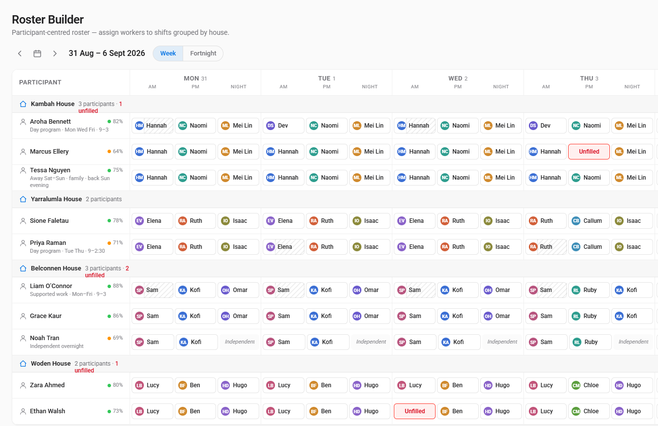The image size is (658, 426).
Task: Open Priya Raman's Tuesday AM Elena shift
Action: [283, 247]
